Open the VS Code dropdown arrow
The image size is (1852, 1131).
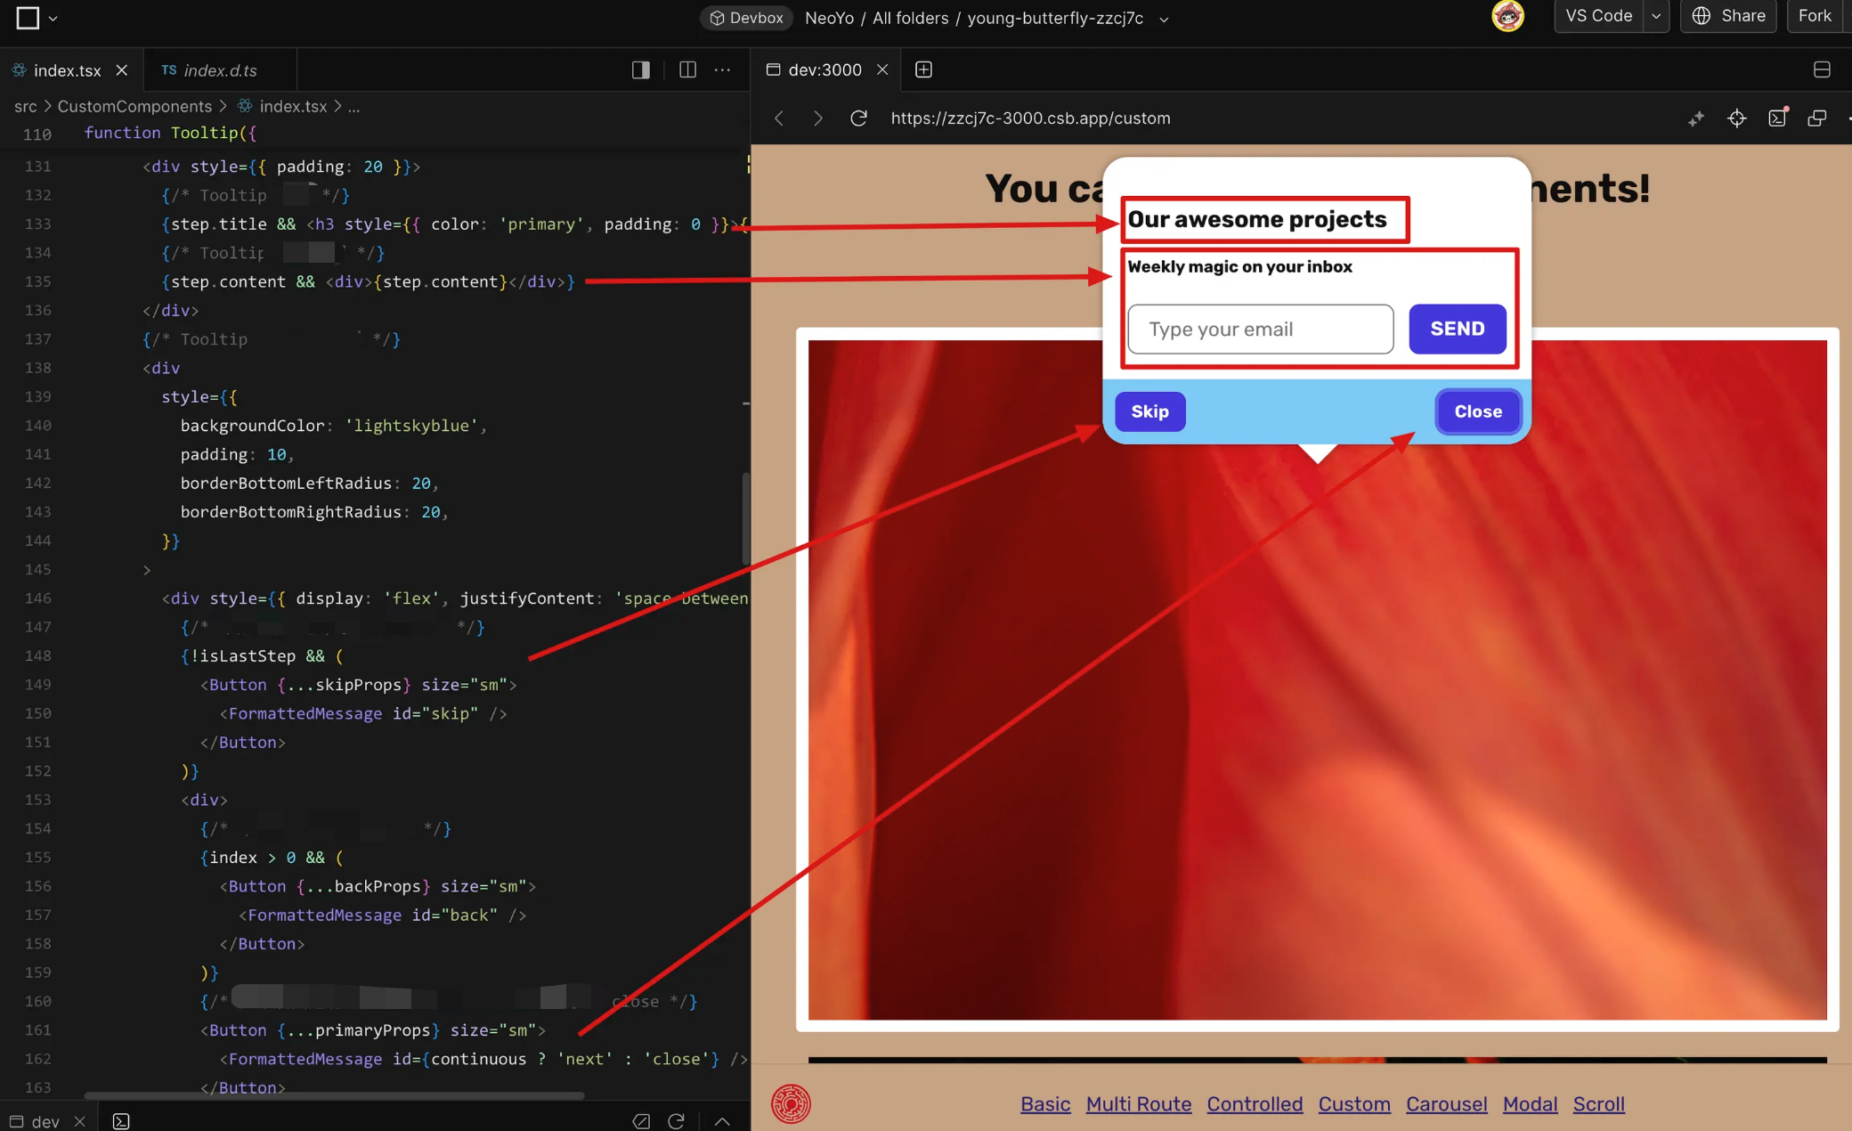(1656, 16)
